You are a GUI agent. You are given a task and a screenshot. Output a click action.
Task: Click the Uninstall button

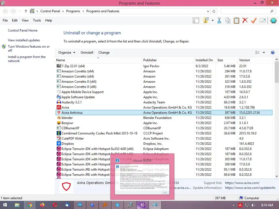click(x=87, y=53)
